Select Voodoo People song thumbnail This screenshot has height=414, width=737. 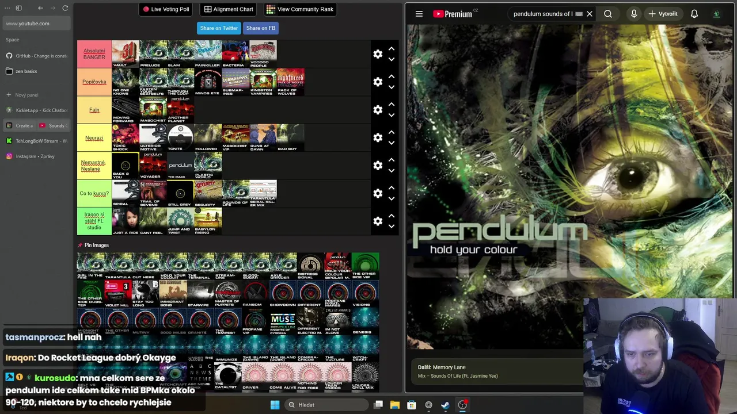[263, 54]
